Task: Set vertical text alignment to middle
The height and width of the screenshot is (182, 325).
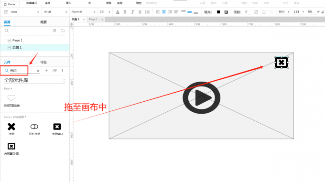Action: tap(189, 12)
